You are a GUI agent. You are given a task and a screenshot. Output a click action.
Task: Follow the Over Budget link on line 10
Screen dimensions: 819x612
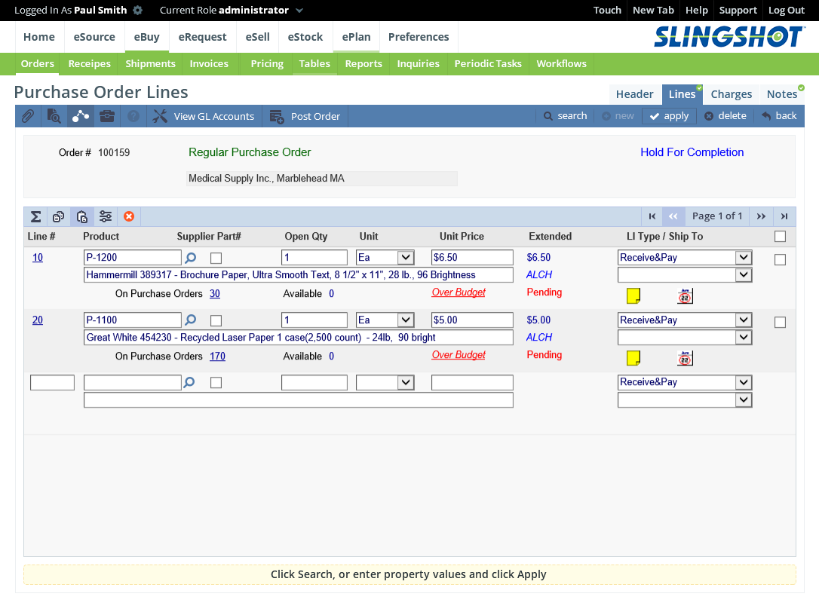click(459, 292)
